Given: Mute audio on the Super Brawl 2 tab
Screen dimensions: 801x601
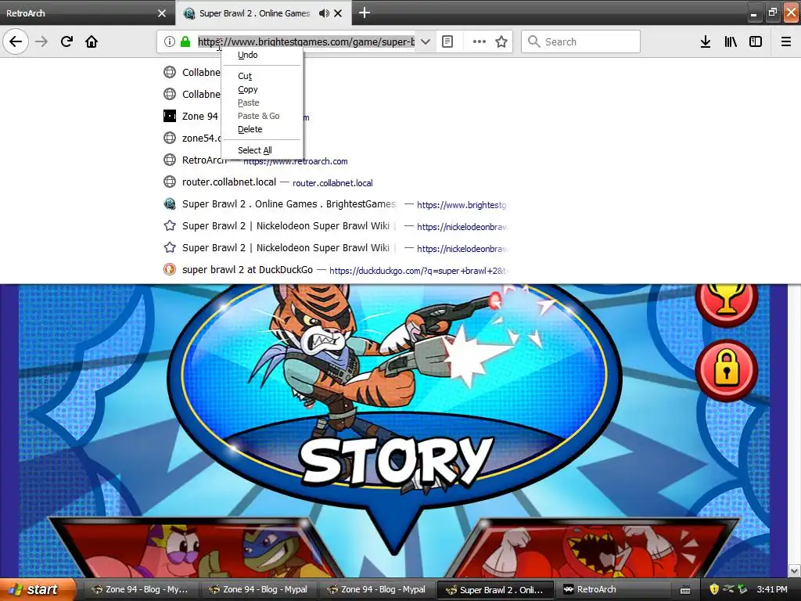Looking at the screenshot, I should click(x=324, y=13).
